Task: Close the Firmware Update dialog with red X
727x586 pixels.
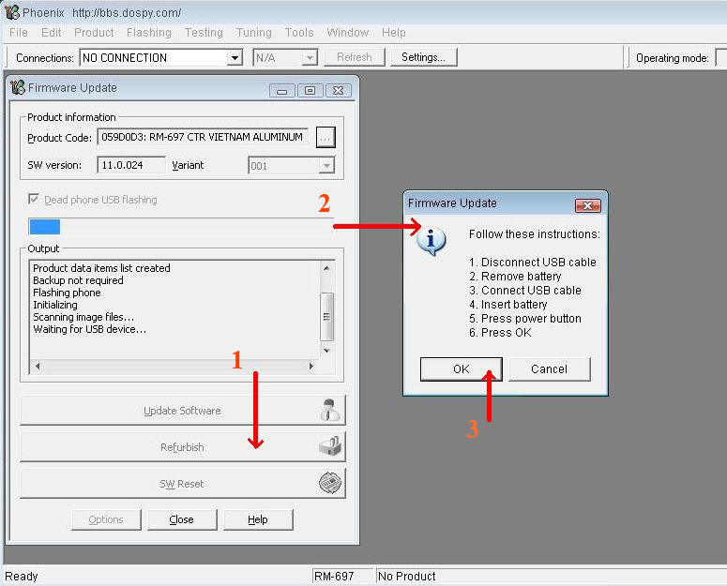Action: [587, 205]
